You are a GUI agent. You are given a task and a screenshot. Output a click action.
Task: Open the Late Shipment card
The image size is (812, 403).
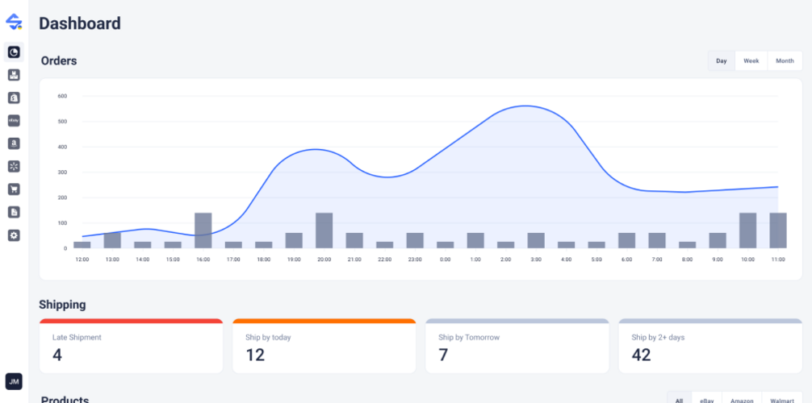coord(131,347)
